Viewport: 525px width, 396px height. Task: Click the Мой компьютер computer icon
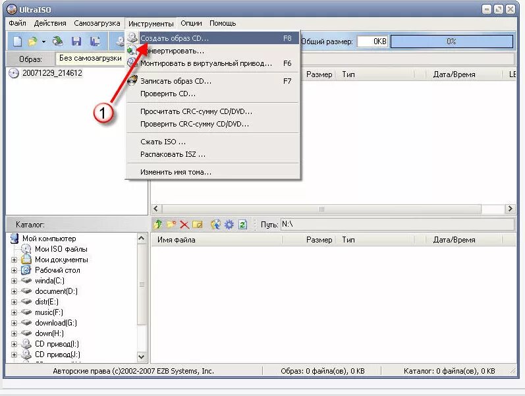pos(14,239)
